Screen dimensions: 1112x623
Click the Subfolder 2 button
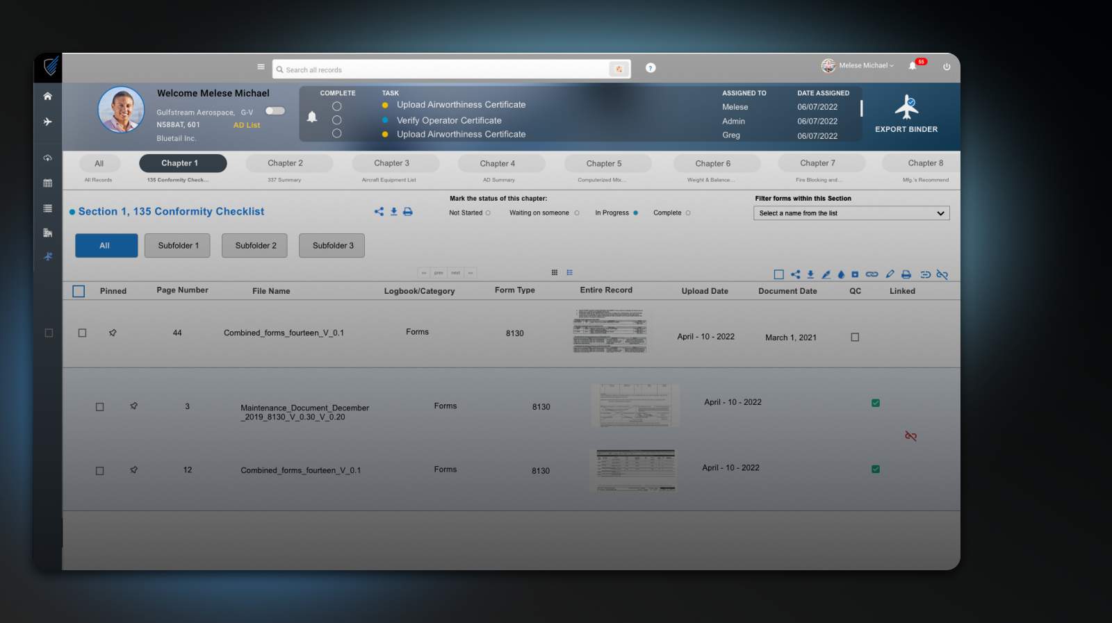255,246
